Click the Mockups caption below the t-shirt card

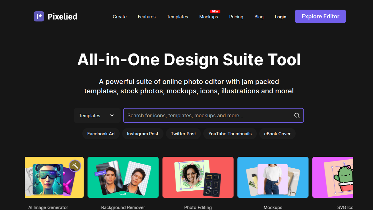pos(273,208)
